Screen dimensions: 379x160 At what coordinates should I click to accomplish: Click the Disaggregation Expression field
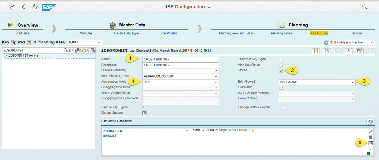click(180, 101)
